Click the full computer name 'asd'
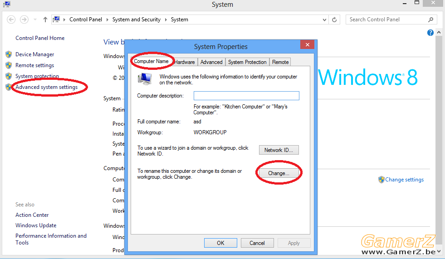Viewport: 445px width, 259px height. point(197,122)
